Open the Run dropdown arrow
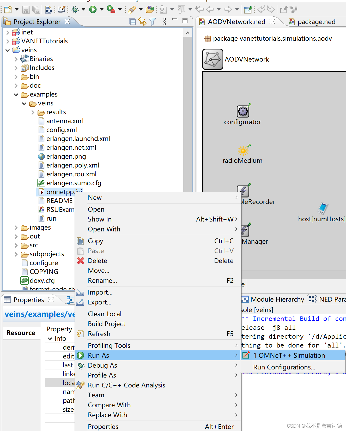This screenshot has height=431, width=346. [x=102, y=10]
